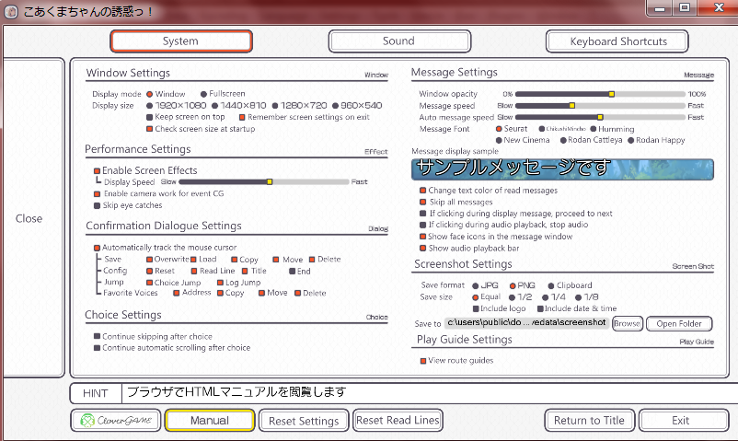
Task: Select Fullscreen display mode
Action: click(204, 94)
